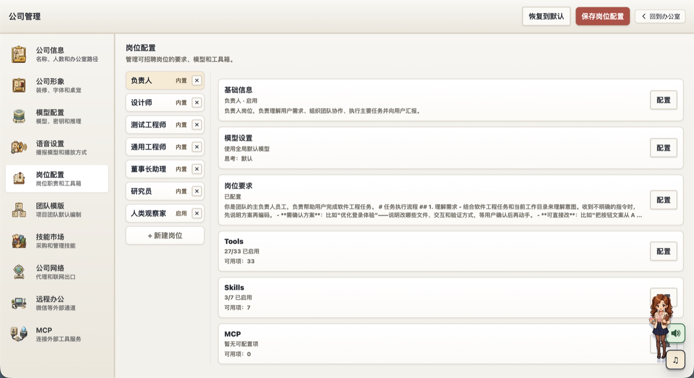Toggle music with the note icon

click(675, 360)
